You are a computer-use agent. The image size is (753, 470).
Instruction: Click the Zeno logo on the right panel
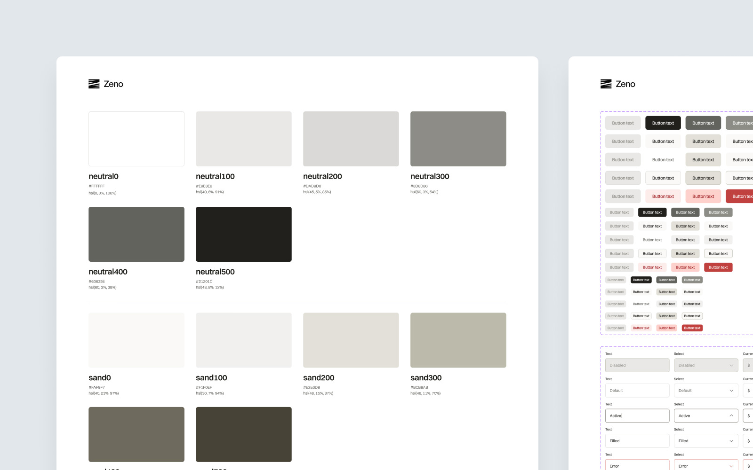coord(618,84)
